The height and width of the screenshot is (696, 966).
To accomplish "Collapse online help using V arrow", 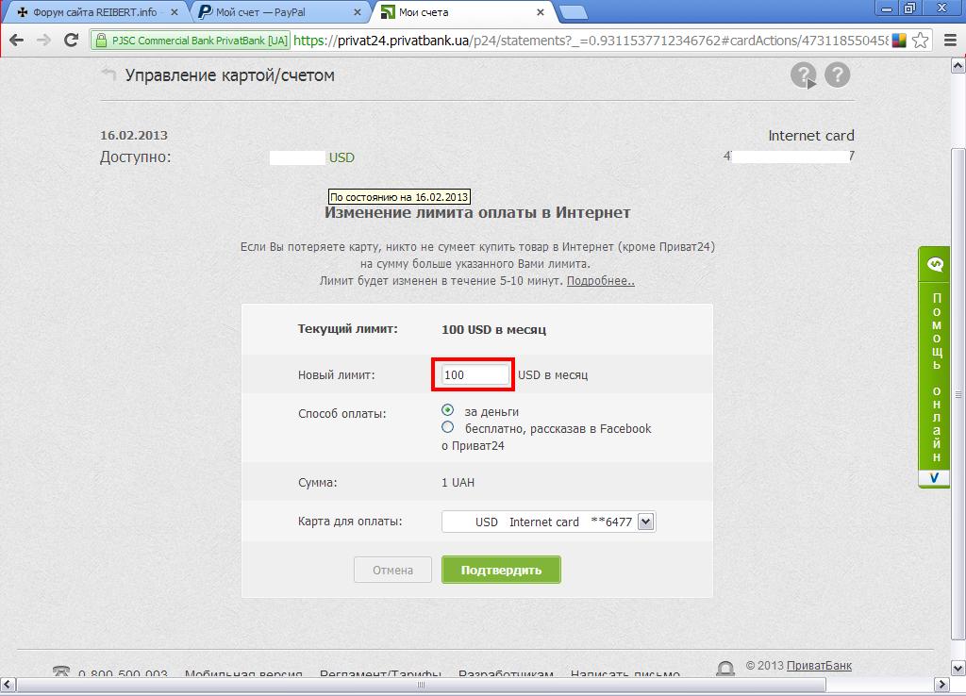I will click(935, 478).
